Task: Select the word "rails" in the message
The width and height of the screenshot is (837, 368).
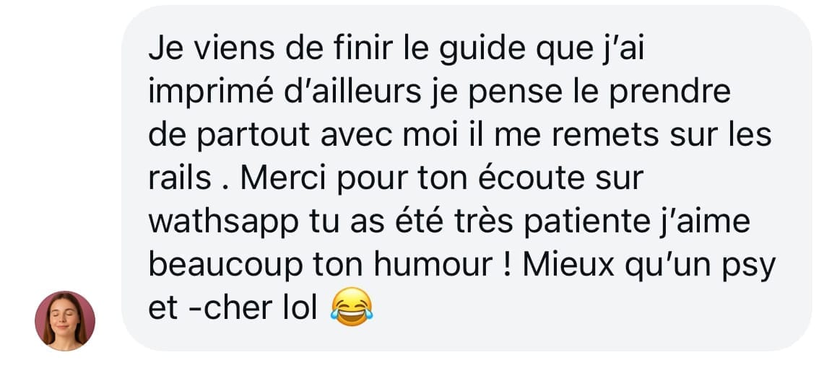Action: tap(179, 179)
